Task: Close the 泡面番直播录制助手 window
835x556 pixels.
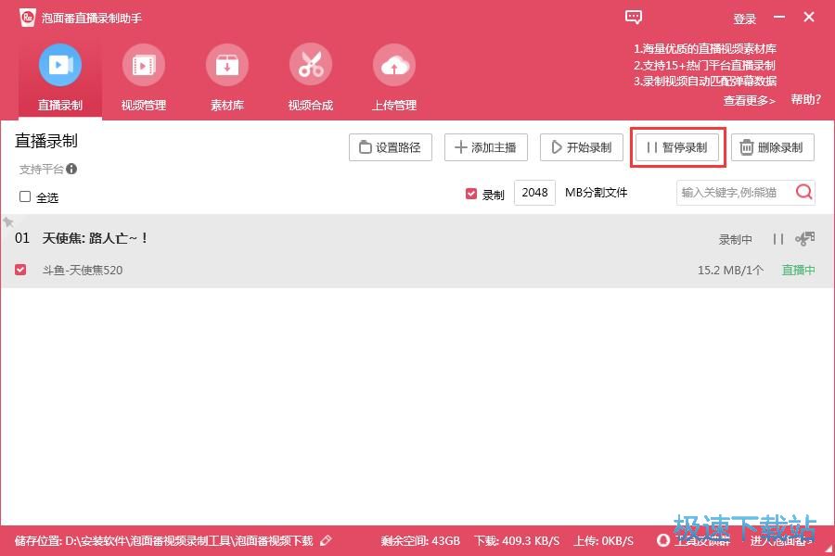Action: [809, 17]
